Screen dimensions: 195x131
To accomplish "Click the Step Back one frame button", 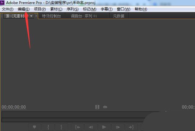I will click(x=91, y=127).
